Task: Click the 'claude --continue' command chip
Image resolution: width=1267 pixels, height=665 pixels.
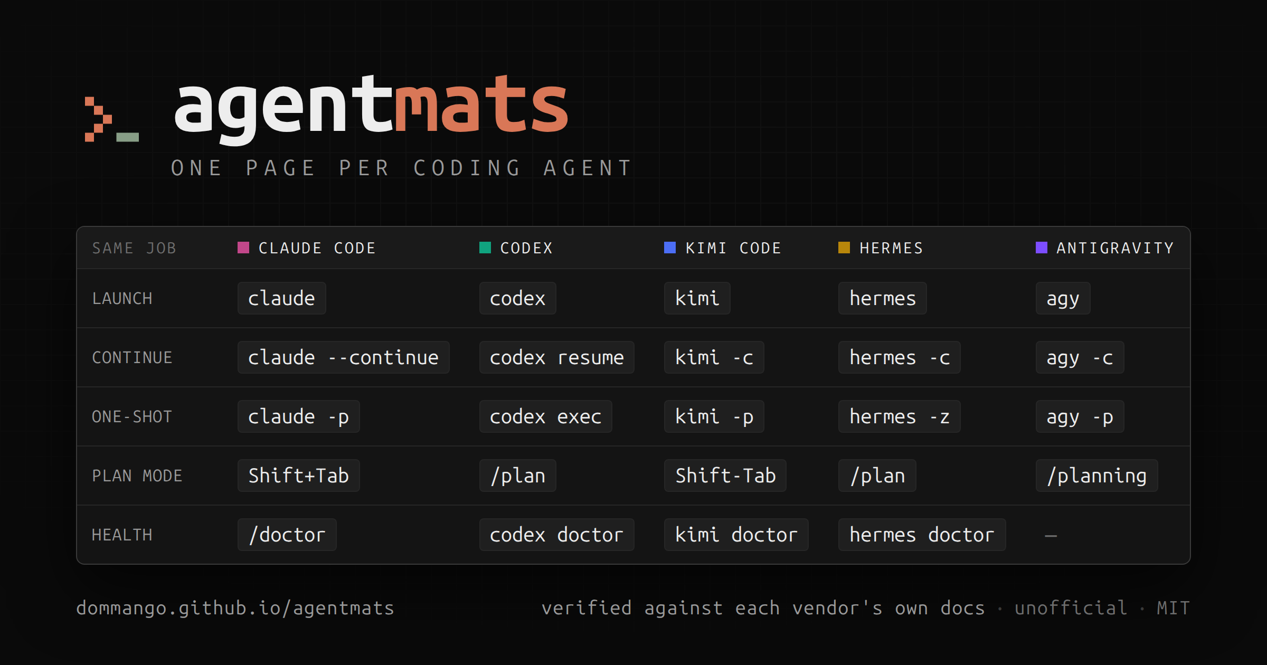Action: pyautogui.click(x=344, y=357)
